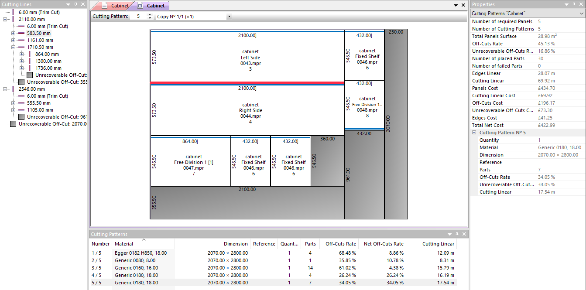This screenshot has width=586, height=290.
Task: Collapse the 2546.00 mm tree node
Action: (x=5, y=89)
